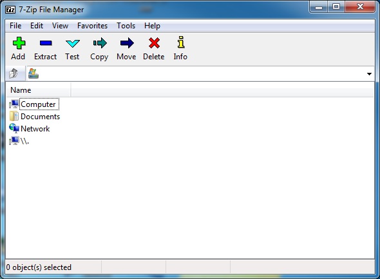Click the red Delete X icon
Screen dimensions: 380x279
154,43
